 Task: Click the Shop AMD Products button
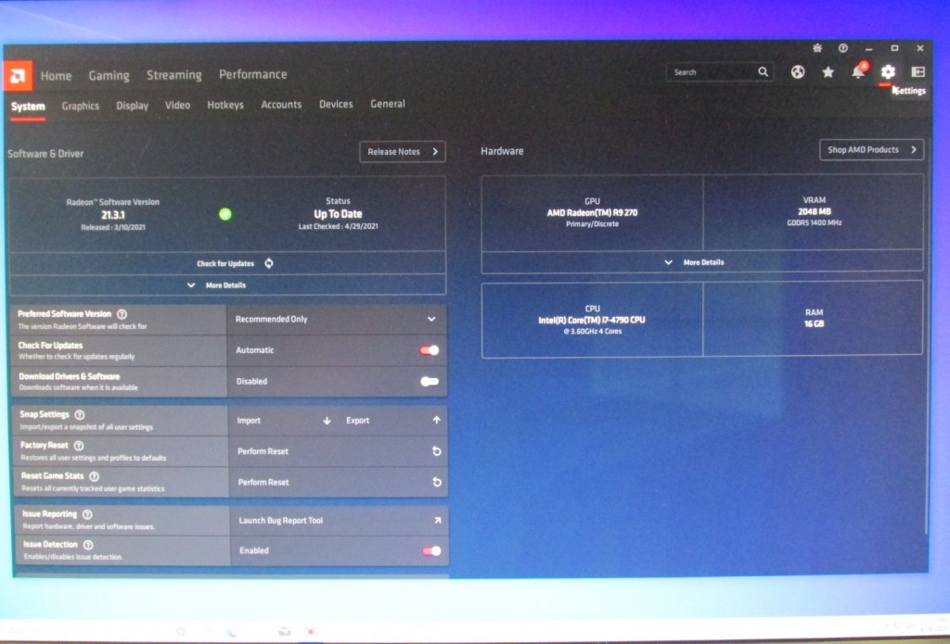871,149
